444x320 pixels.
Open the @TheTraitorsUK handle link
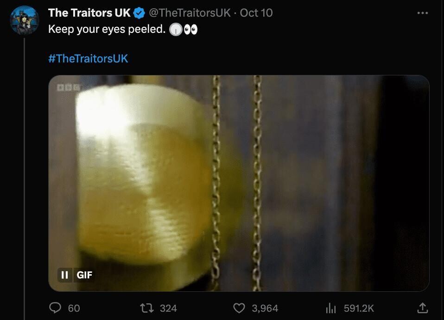pos(190,12)
